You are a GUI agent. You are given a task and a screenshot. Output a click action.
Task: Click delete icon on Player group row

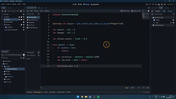[x=174, y=20]
